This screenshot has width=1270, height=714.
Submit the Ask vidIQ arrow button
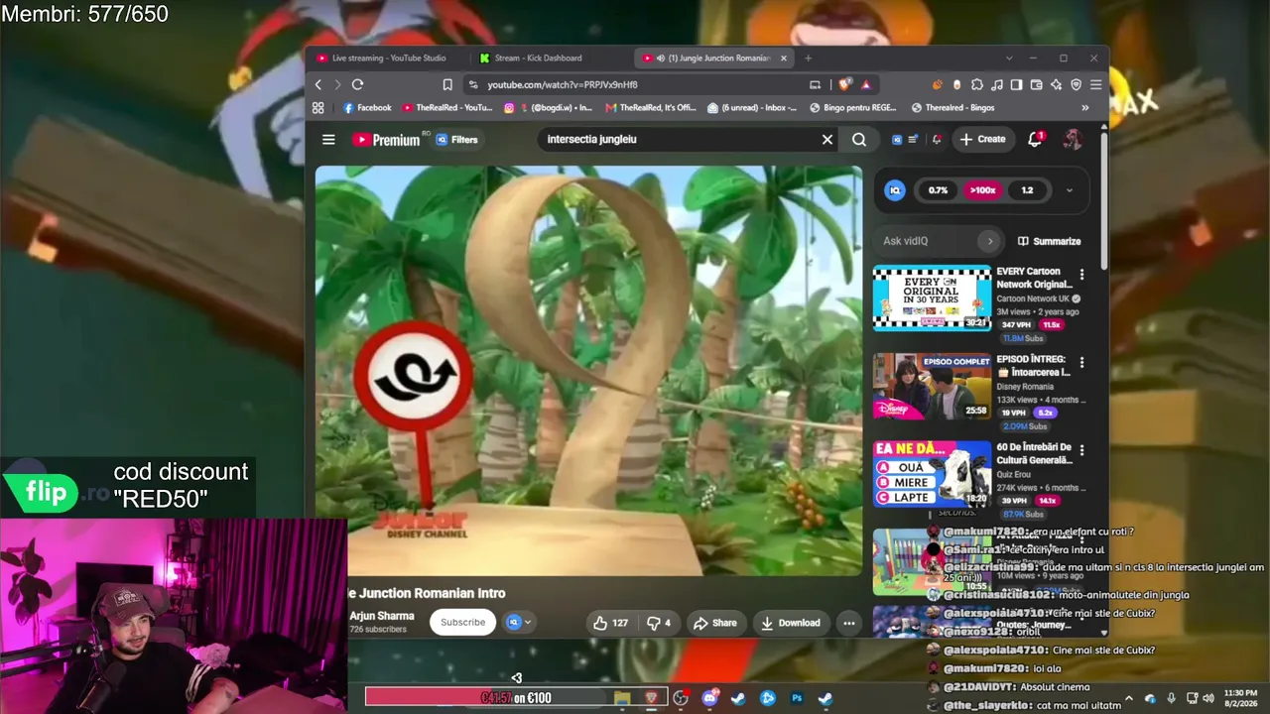tap(989, 241)
